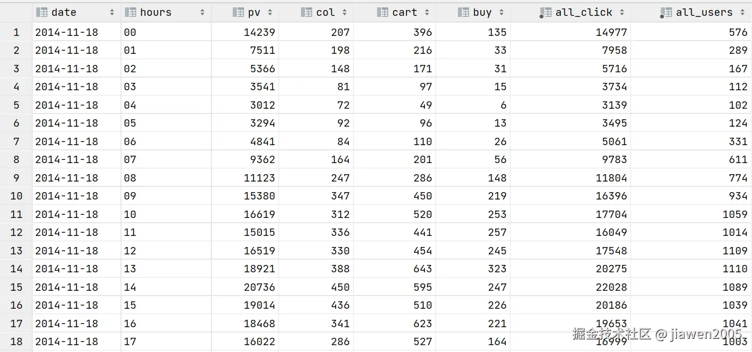Select row number 1
Screen dimensions: 752x352
tap(16, 32)
